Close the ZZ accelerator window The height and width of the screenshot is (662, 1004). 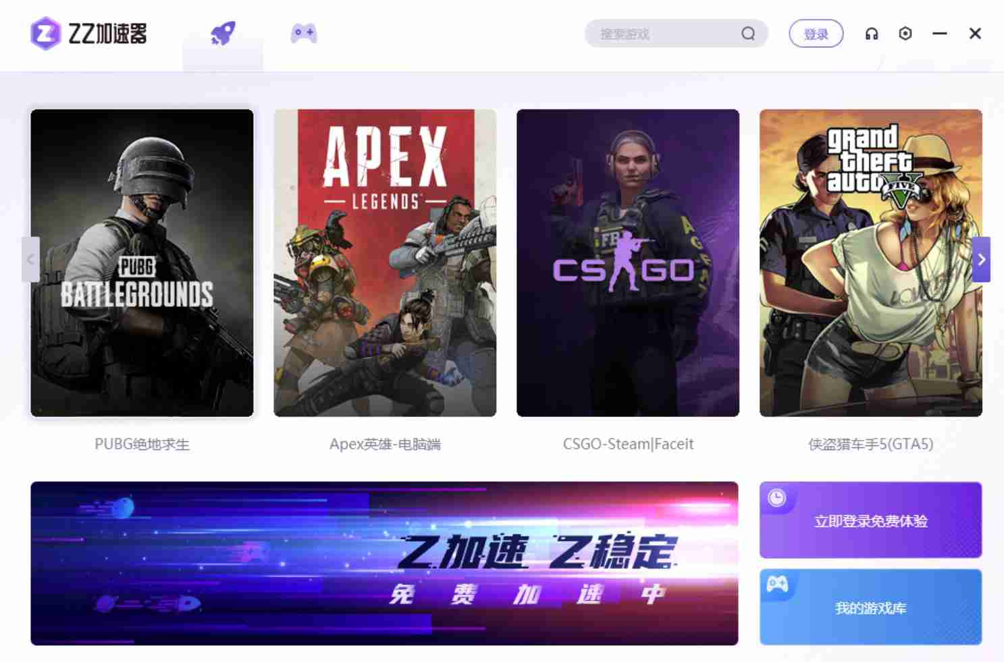tap(975, 34)
